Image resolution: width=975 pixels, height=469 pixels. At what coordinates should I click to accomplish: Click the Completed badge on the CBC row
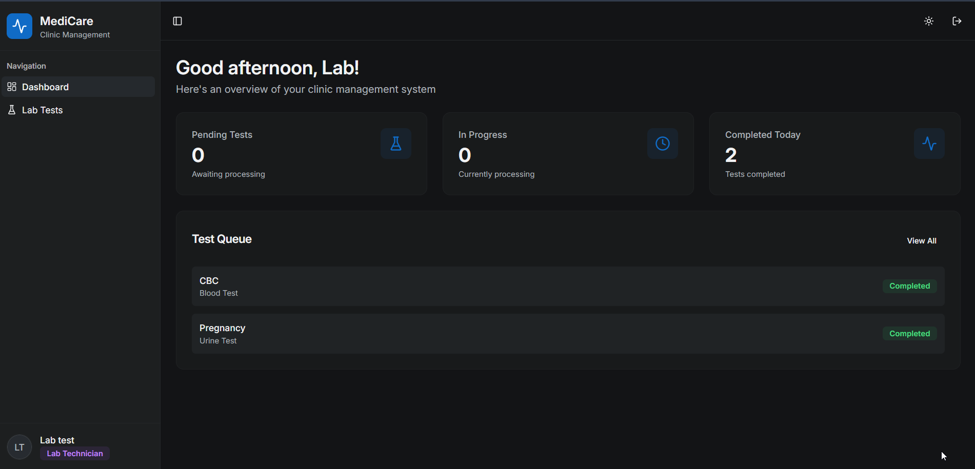point(909,286)
